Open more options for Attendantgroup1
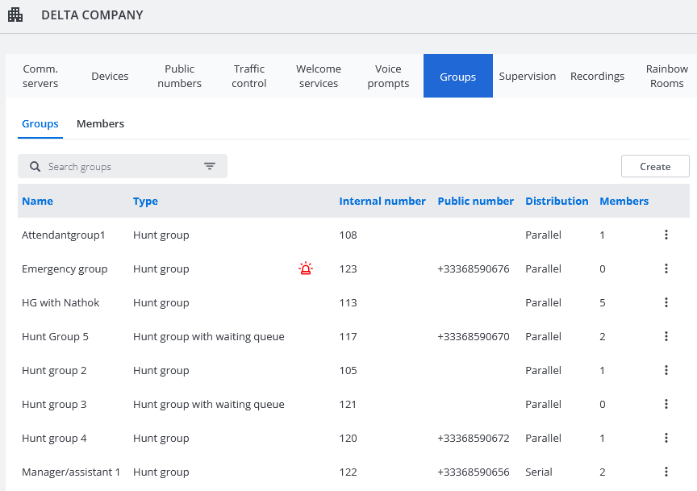697x491 pixels. [666, 235]
